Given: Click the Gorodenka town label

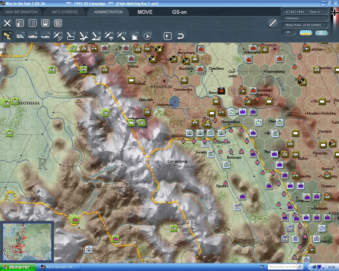Looking at the screenshot, I should coord(183,89).
